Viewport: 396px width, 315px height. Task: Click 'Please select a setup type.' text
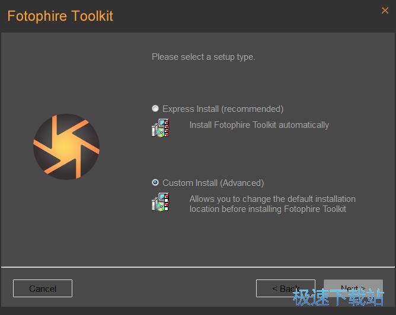coord(203,57)
